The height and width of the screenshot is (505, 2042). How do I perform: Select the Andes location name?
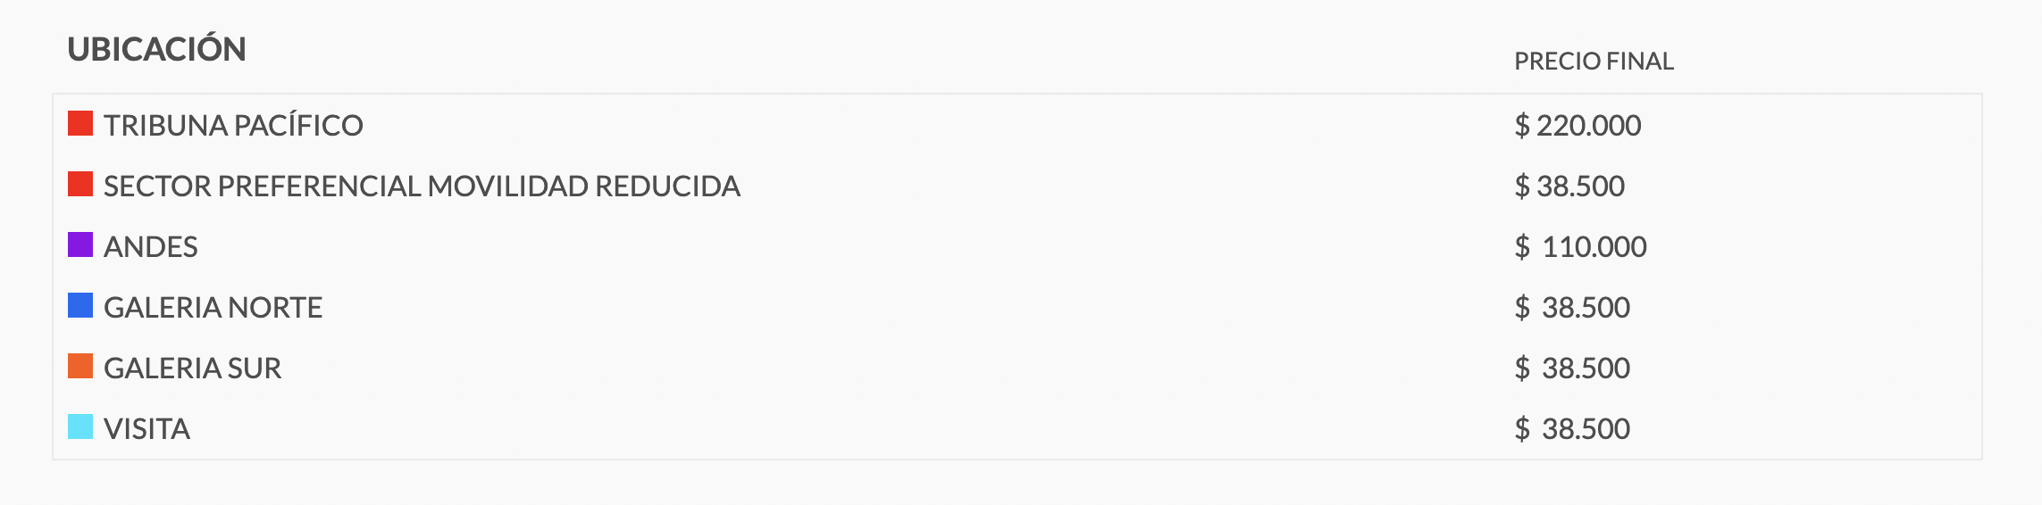pos(150,246)
